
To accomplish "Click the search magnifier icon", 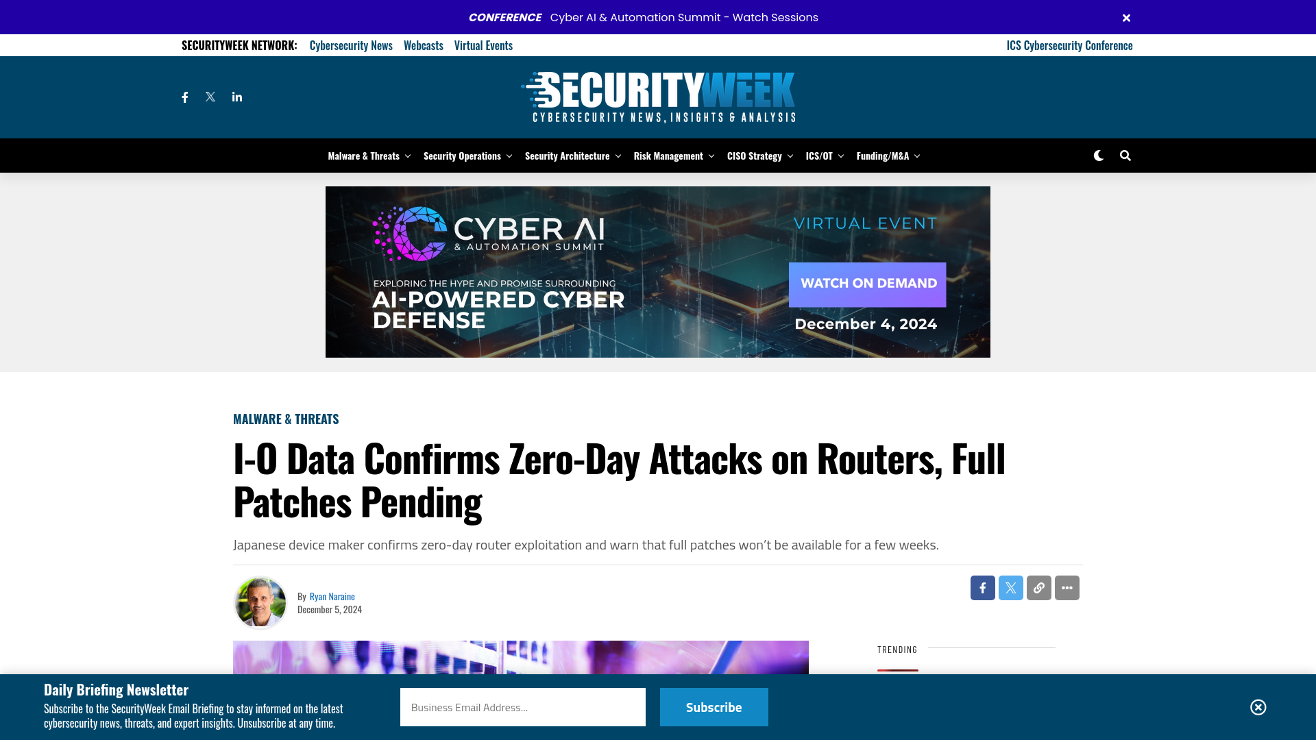I will pyautogui.click(x=1125, y=156).
